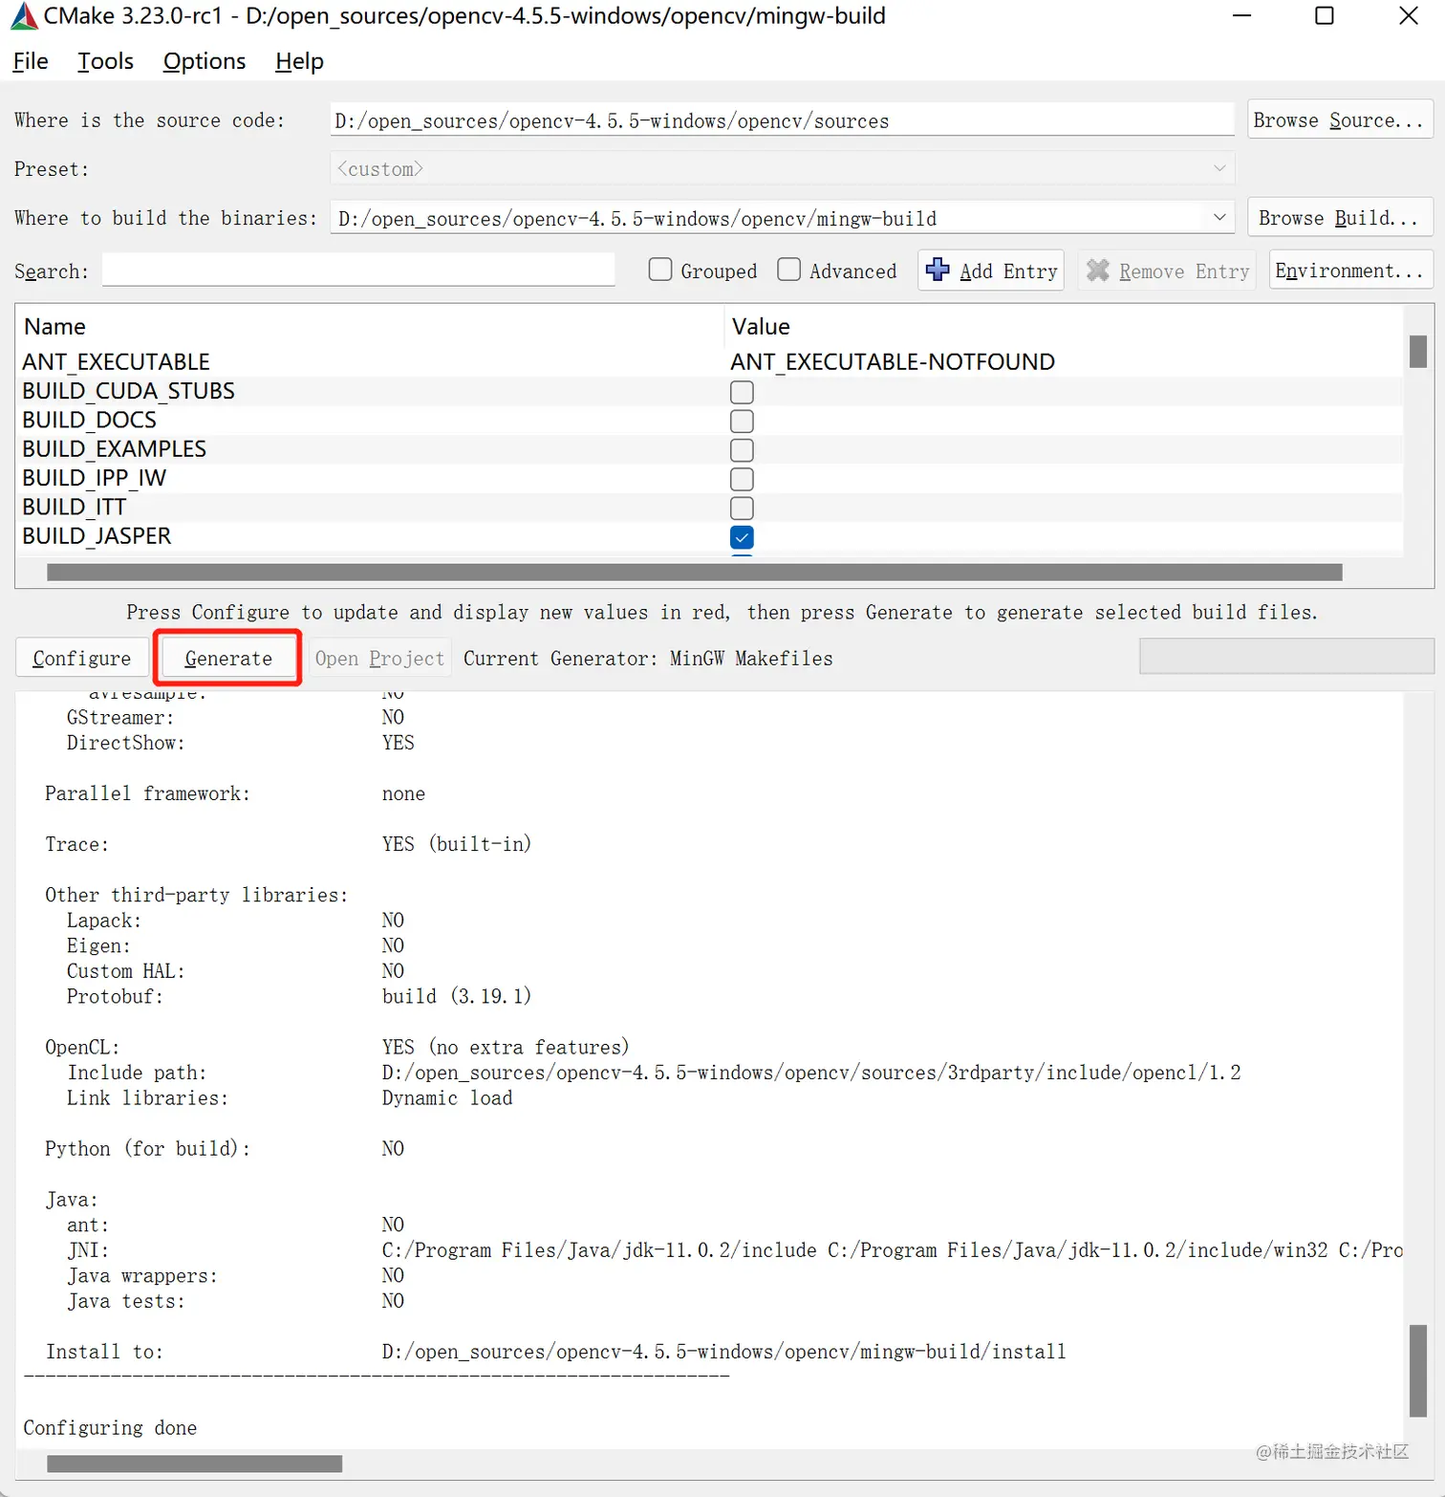Image resolution: width=1445 pixels, height=1497 pixels.
Task: Select the BUILD_EXAMPLES entry name
Action: click(x=114, y=449)
